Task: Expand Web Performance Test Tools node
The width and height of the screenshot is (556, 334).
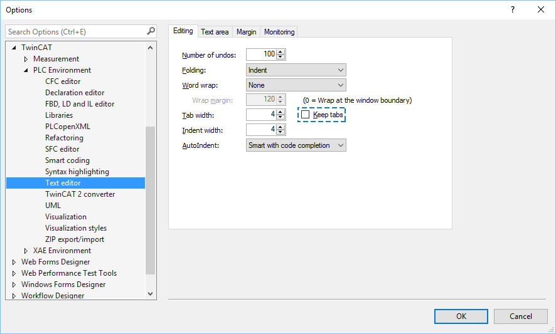Action: [14, 273]
